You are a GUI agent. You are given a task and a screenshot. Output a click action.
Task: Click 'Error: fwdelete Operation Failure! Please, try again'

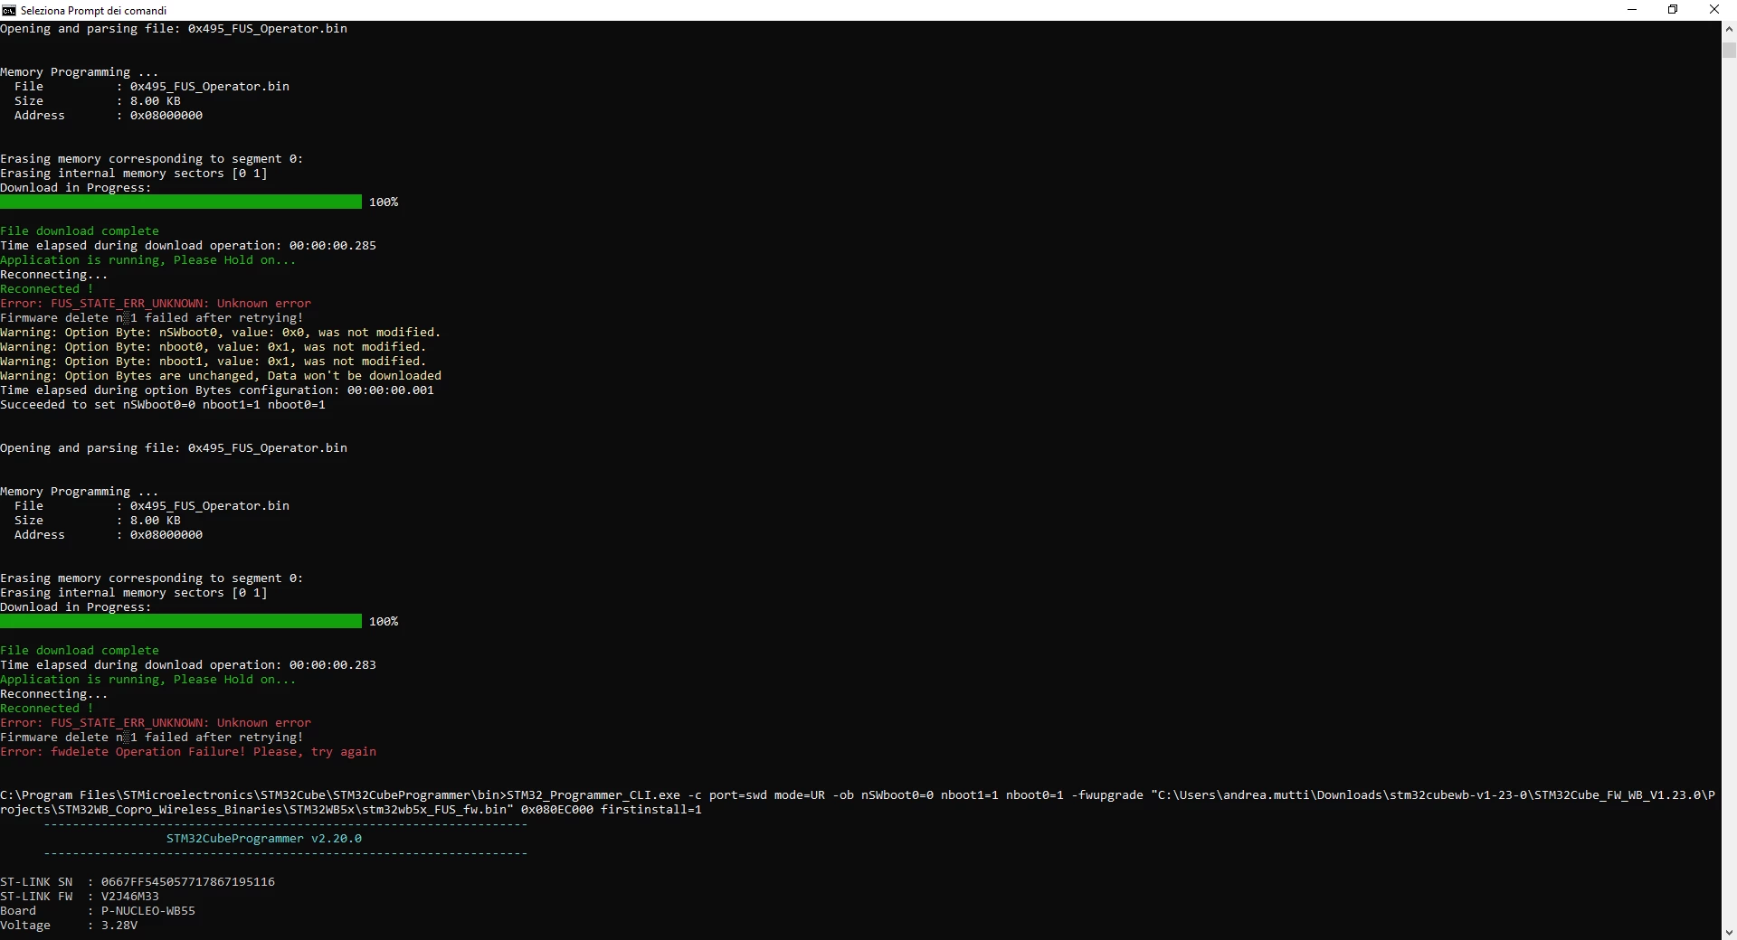coord(188,752)
